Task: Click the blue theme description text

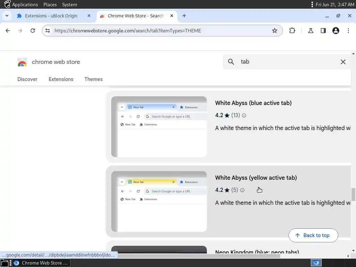Action: coord(283,128)
